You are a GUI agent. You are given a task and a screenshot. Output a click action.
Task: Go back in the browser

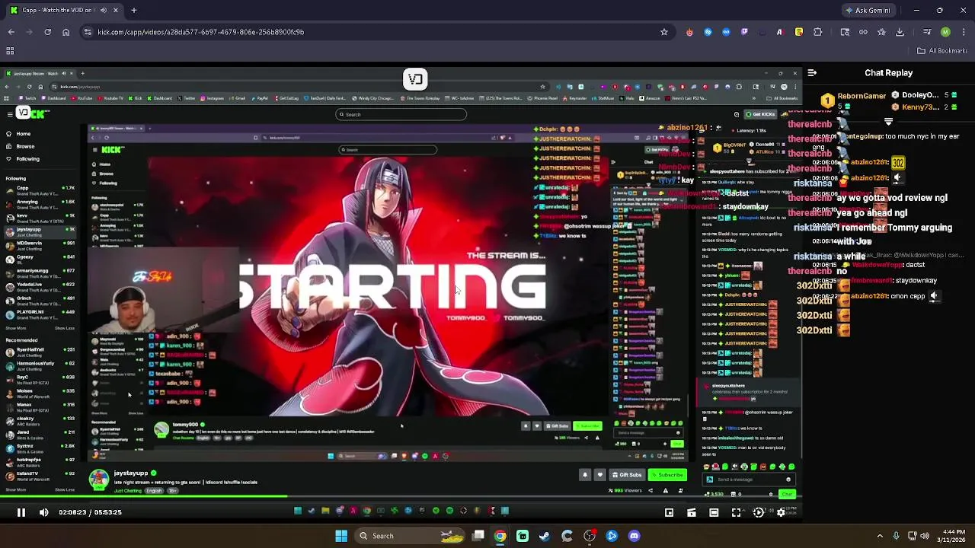tap(11, 32)
